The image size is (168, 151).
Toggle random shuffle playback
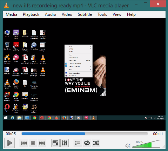(96, 143)
